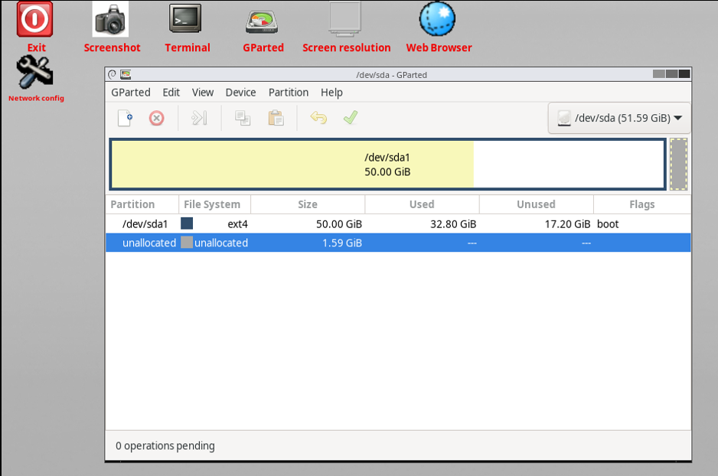Click New partition toolbar icon
This screenshot has width=718, height=476.
[x=125, y=118]
